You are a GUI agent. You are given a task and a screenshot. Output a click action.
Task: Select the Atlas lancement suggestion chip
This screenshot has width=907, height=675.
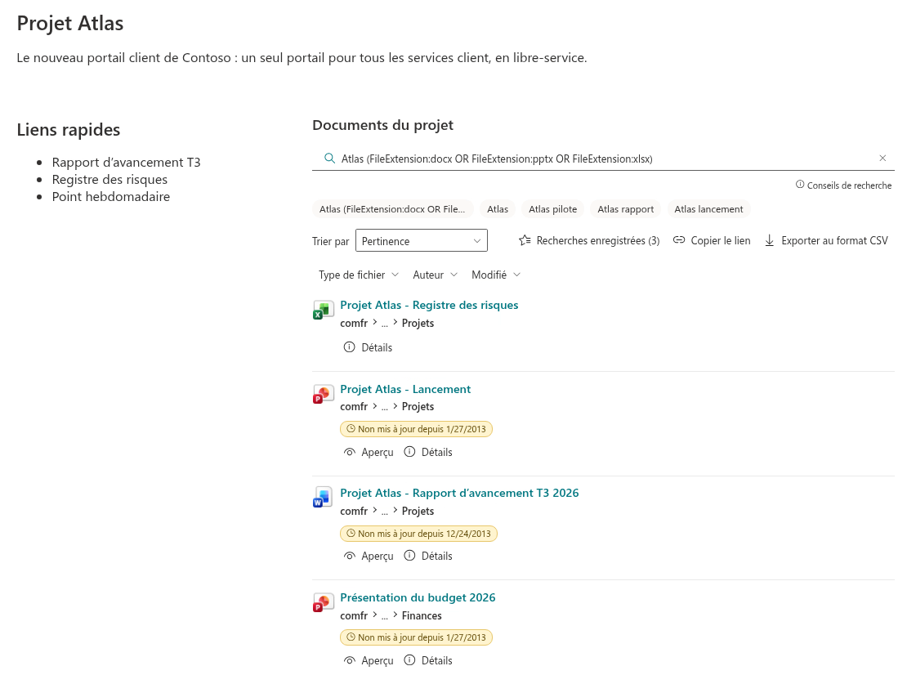[x=708, y=209]
